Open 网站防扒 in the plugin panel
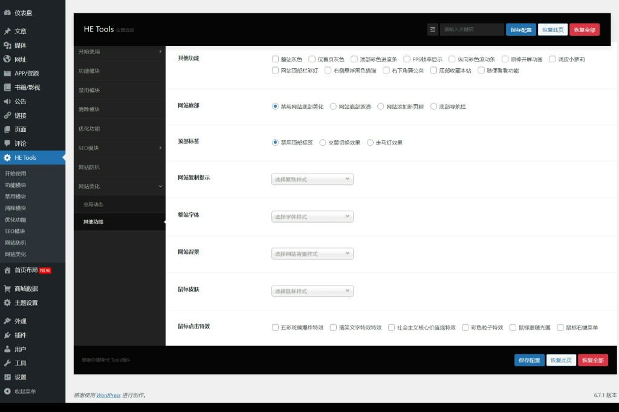 coord(120,167)
